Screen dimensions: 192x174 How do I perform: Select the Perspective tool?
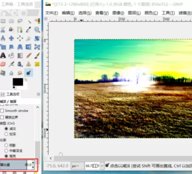(20, 47)
